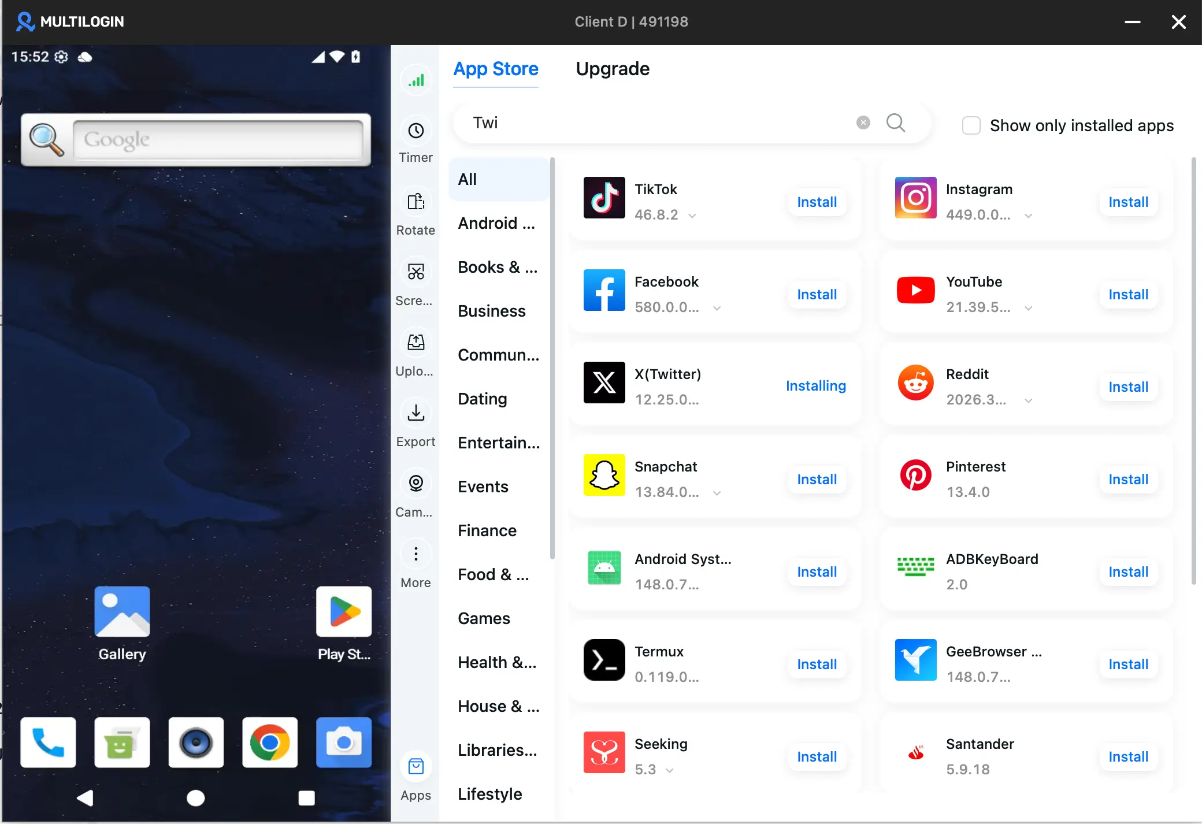
Task: Tap the Google search widget
Action: (196, 140)
